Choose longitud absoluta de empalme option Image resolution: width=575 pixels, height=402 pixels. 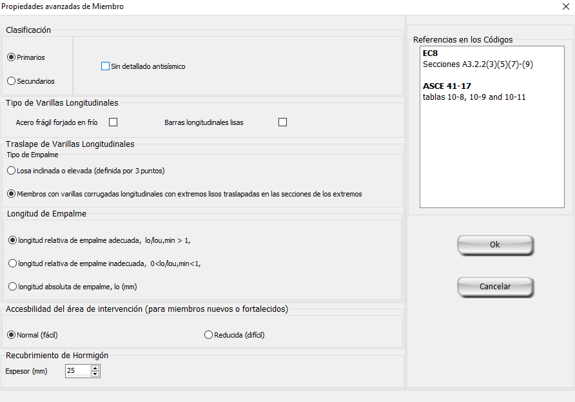coord(12,287)
